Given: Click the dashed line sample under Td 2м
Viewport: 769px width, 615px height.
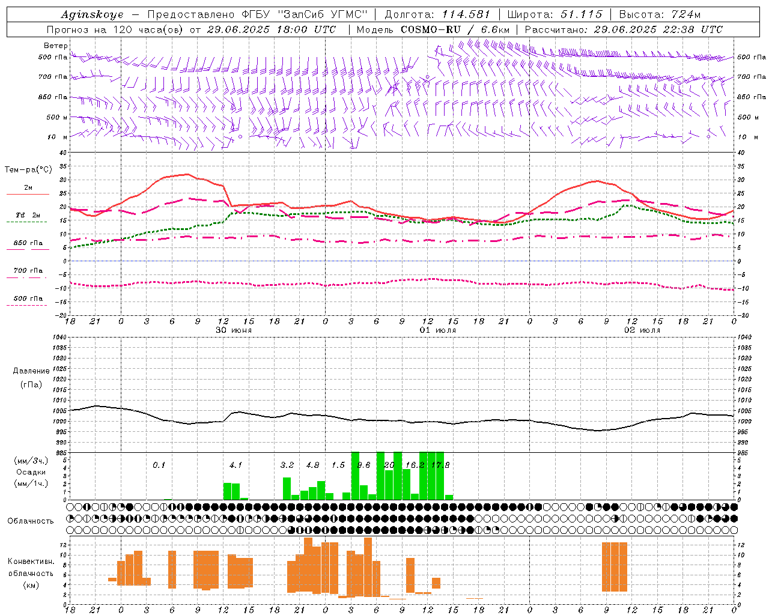Looking at the screenshot, I should tap(27, 222).
